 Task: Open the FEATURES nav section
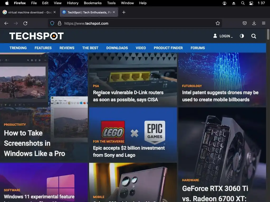[x=43, y=48]
